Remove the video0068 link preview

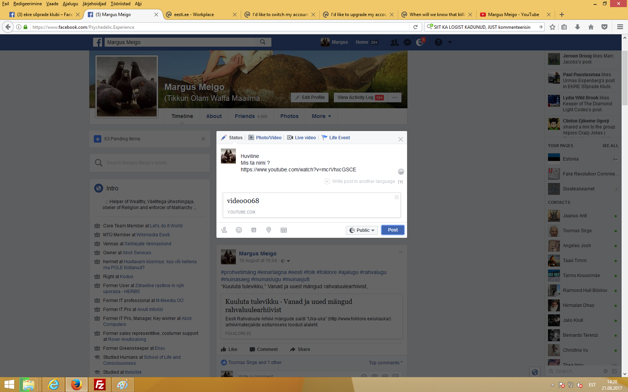397,197
